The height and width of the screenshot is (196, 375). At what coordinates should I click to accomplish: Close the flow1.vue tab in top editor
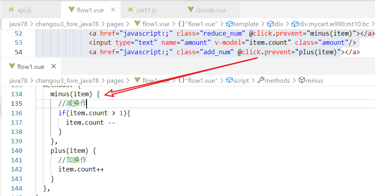(113, 10)
